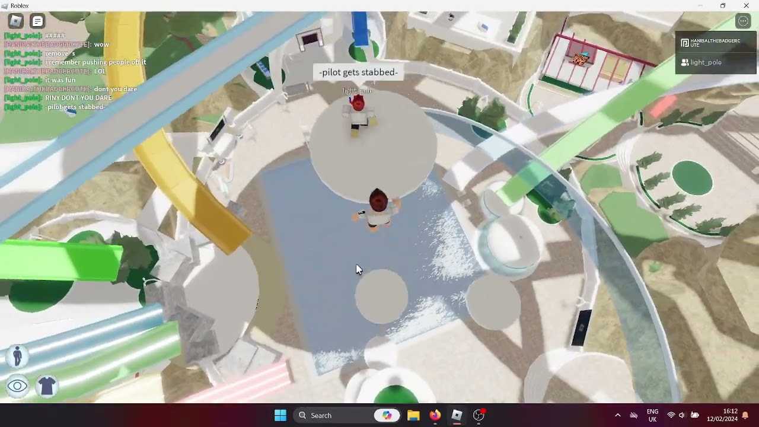Viewport: 759px width, 427px height.
Task: Change ENG UK input language
Action: click(652, 415)
